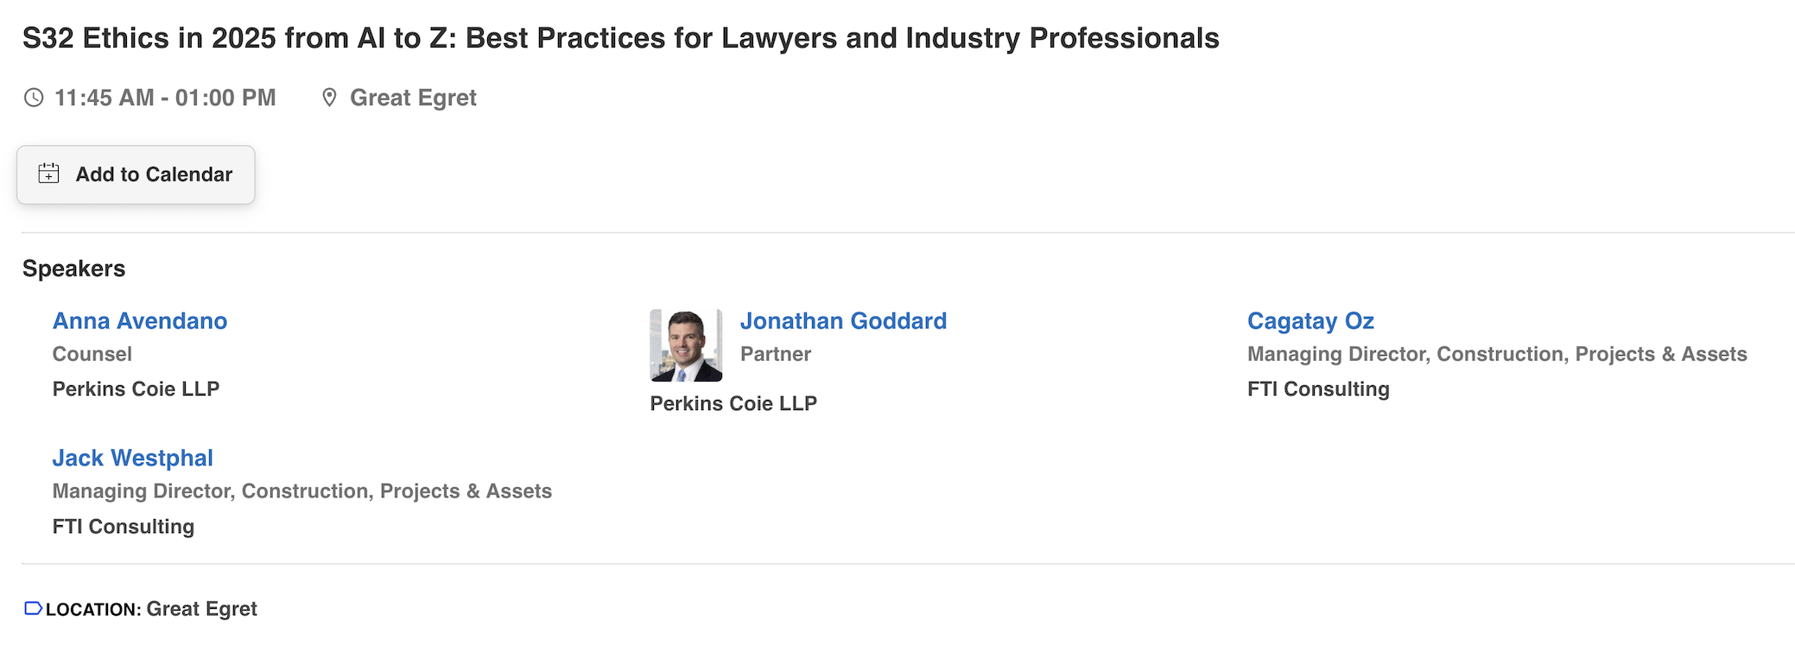
Task: Click the 11:45 AM - 01:00 PM time text
Action: 165,98
